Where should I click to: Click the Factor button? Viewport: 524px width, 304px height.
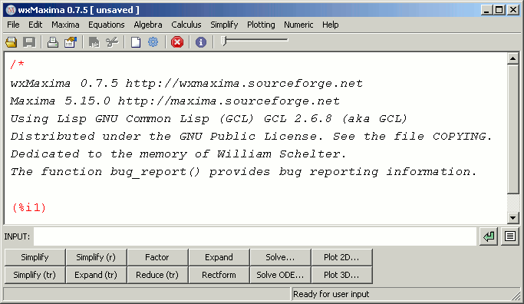tap(157, 257)
